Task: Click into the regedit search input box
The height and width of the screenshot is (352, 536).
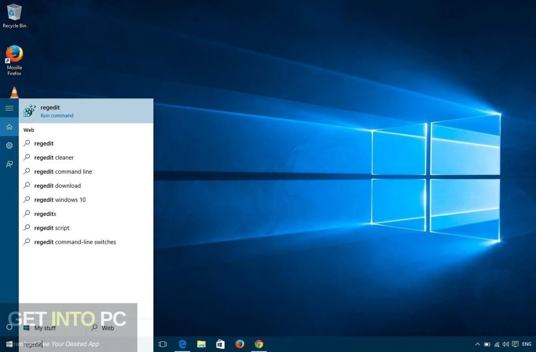Action: [86, 344]
